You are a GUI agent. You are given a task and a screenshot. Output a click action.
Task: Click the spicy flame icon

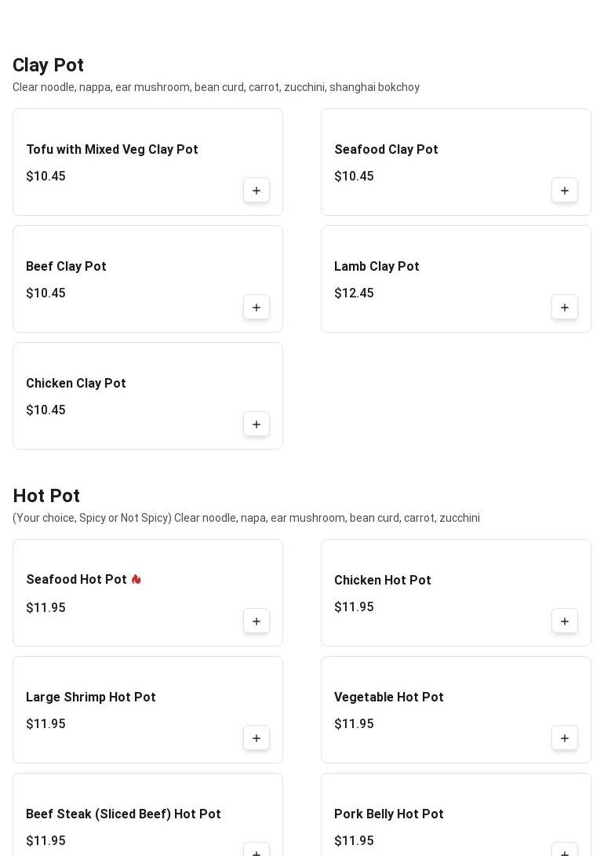point(136,580)
